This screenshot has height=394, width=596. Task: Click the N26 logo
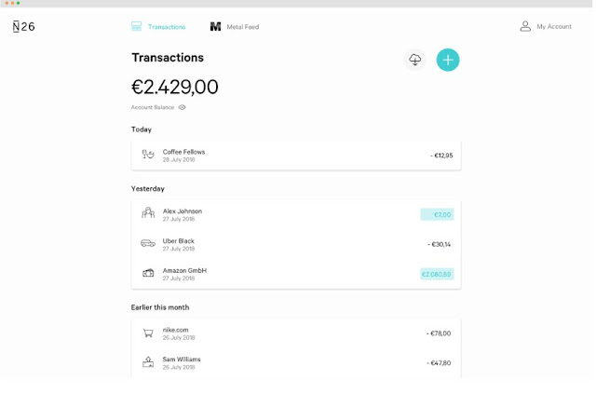tap(23, 26)
